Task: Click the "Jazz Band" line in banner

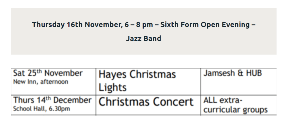Action: (143, 38)
